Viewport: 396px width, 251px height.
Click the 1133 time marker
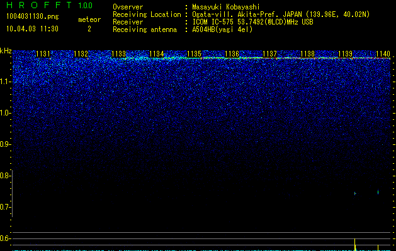tap(119, 54)
